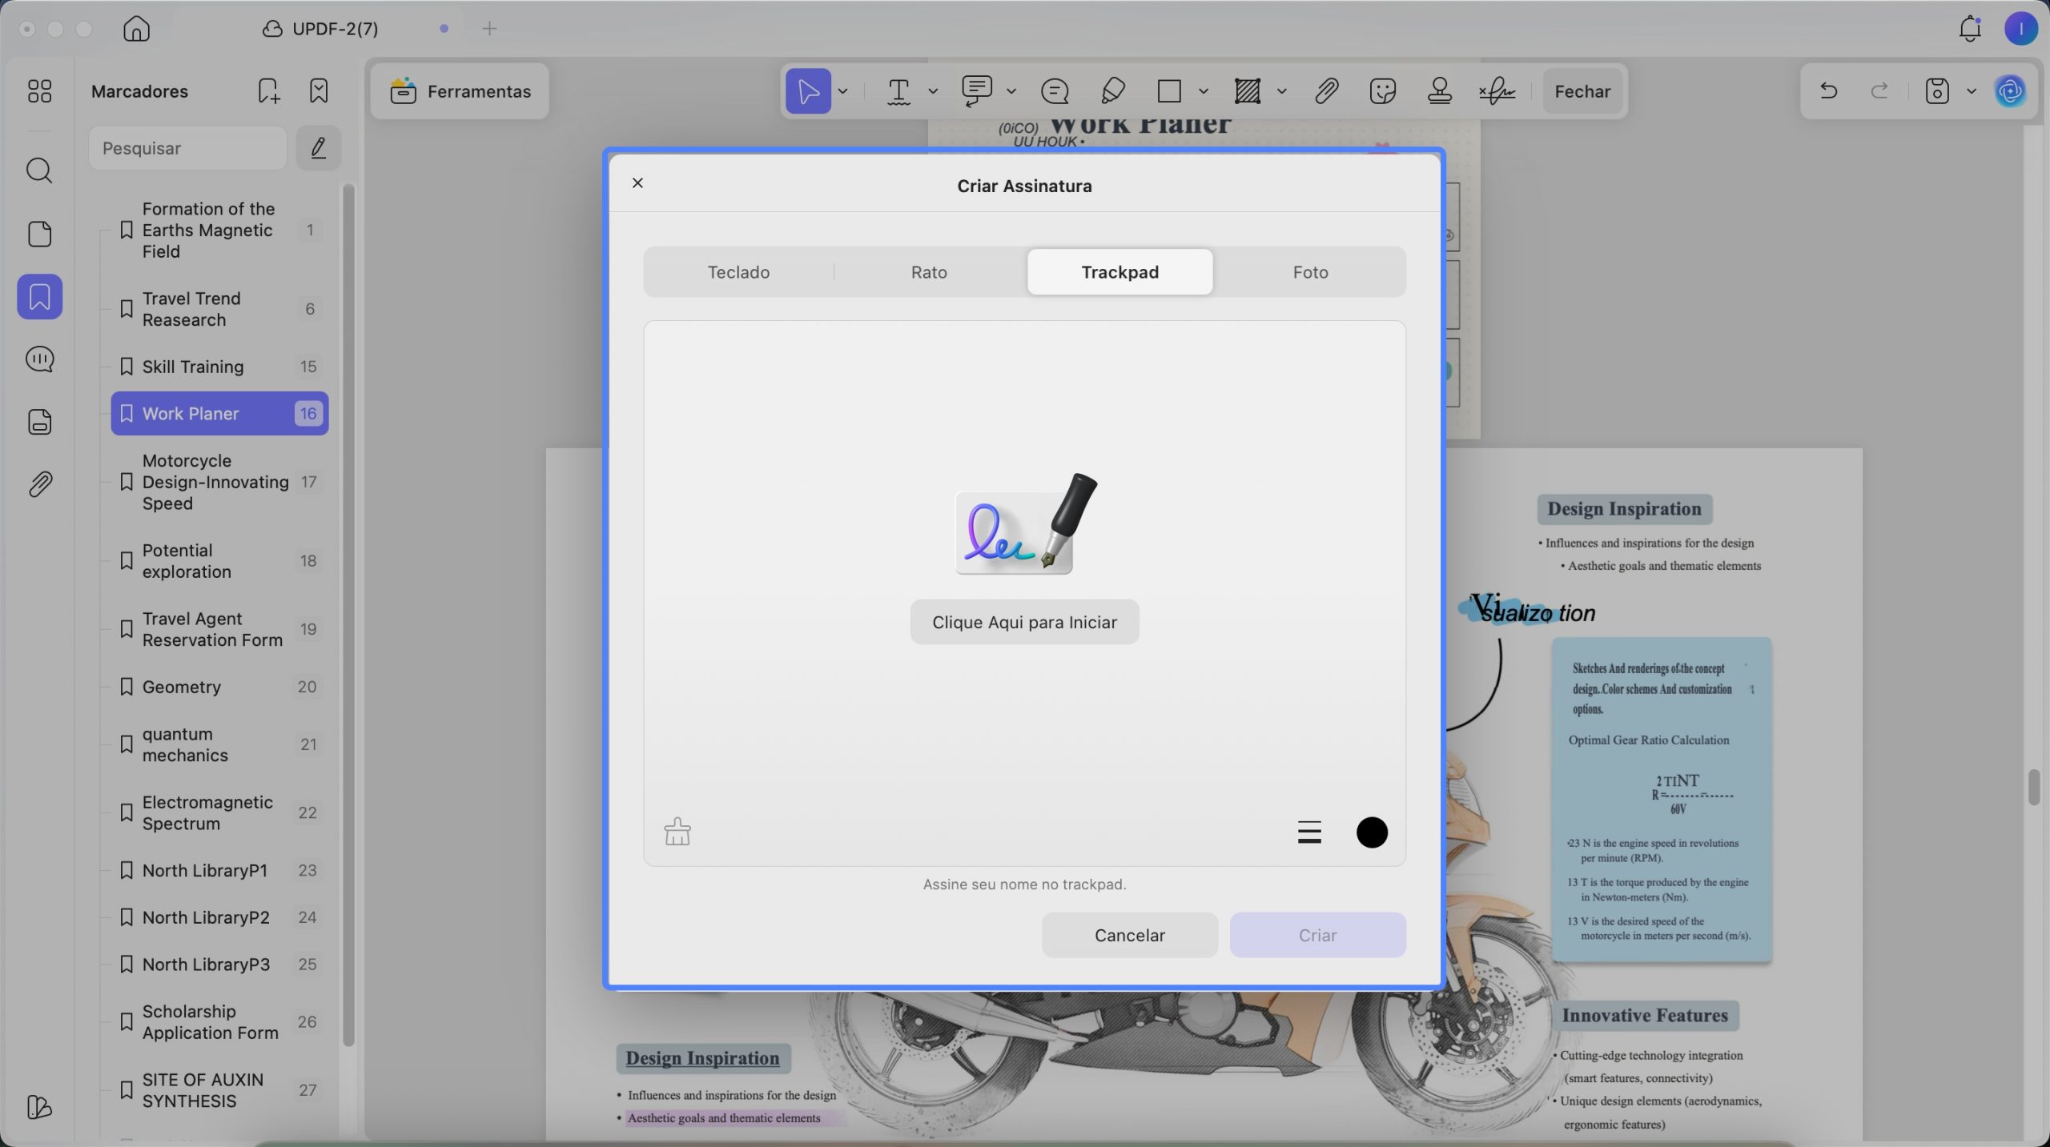Click Clique Aqui para Iniciar button
The width and height of the screenshot is (2050, 1147).
pos(1024,622)
